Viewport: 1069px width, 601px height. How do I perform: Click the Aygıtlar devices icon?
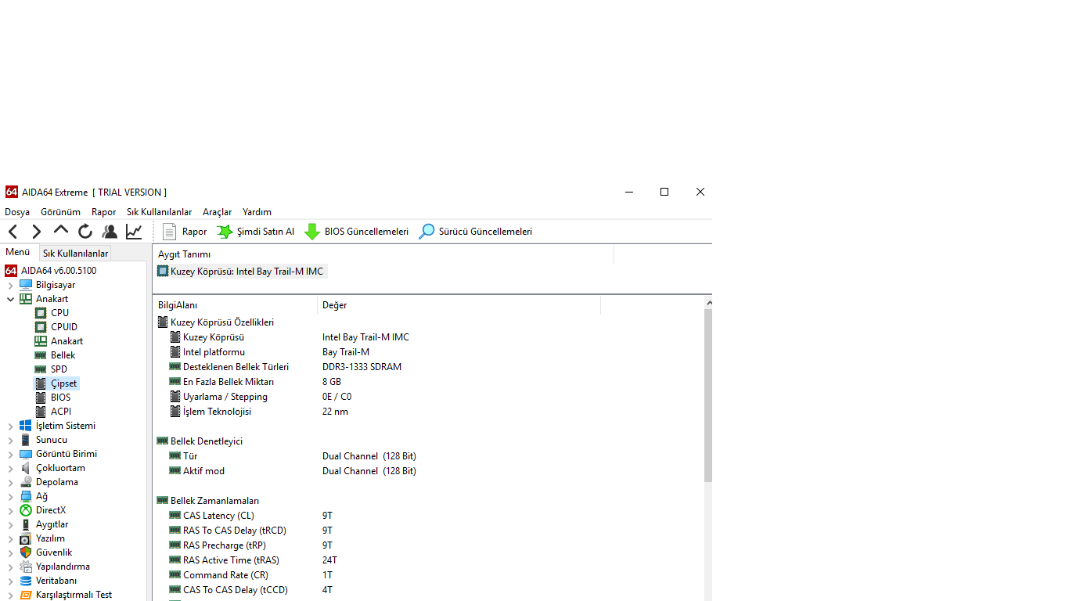26,524
